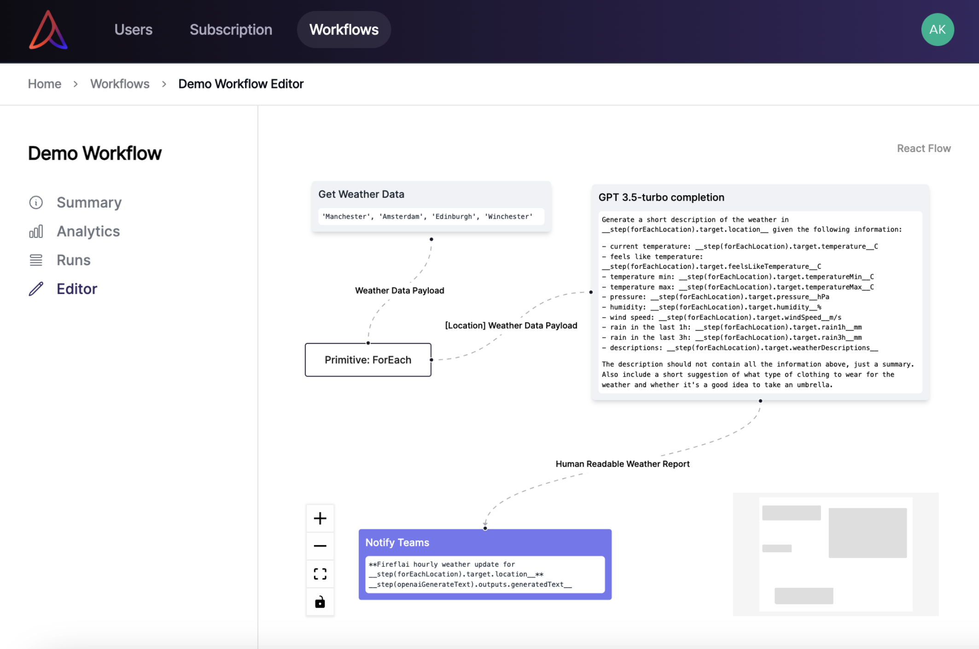This screenshot has width=979, height=649.
Task: Zoom in with the plus button
Action: pos(320,518)
